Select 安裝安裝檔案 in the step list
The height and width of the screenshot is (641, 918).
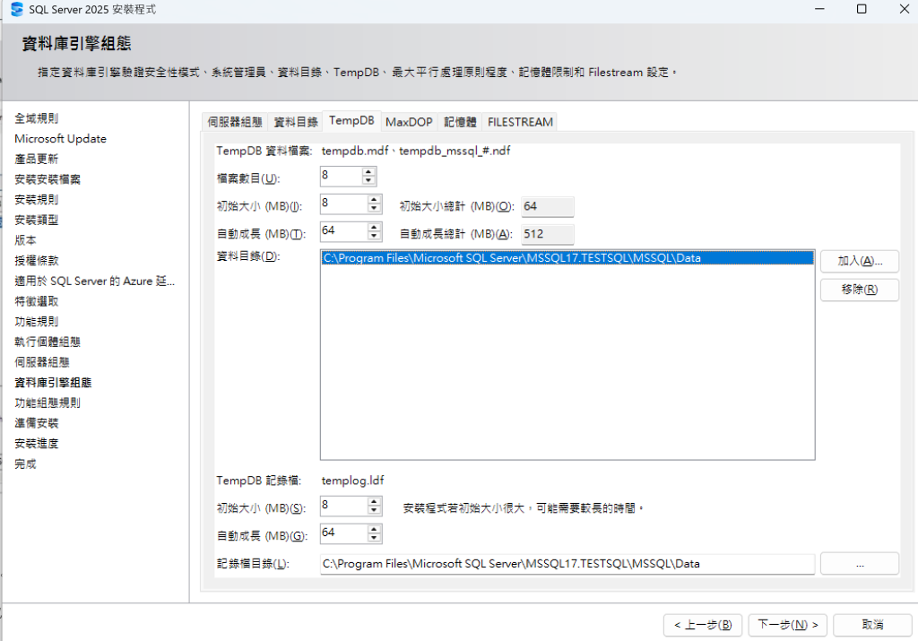coord(48,179)
